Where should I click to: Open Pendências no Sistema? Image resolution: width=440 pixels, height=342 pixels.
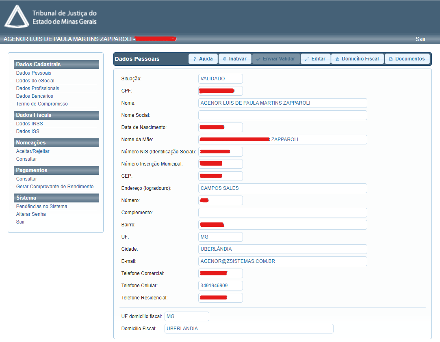tap(41, 206)
